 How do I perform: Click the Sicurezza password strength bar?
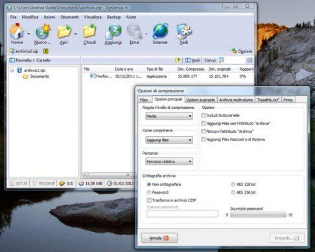point(259,215)
